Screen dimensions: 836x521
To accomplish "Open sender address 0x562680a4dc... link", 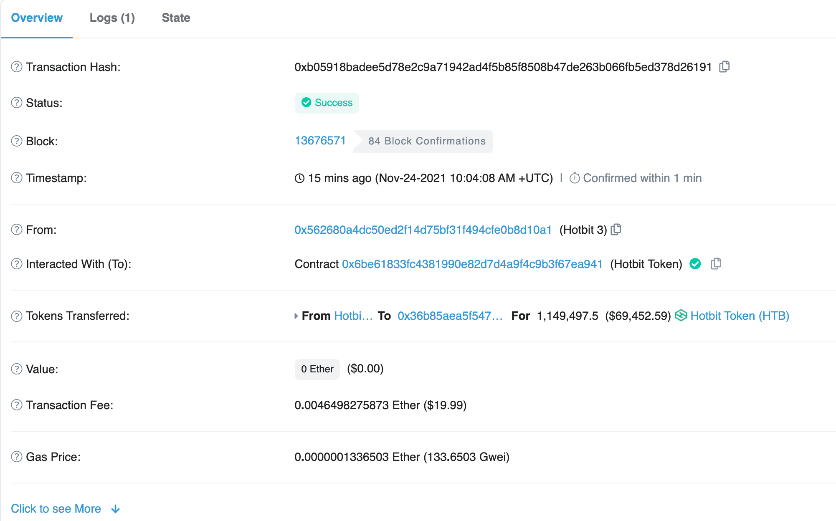I will pyautogui.click(x=423, y=230).
